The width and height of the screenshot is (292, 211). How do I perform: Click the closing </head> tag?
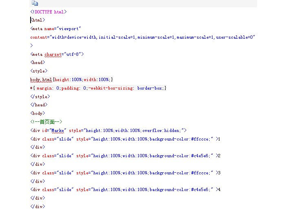coord(39,105)
